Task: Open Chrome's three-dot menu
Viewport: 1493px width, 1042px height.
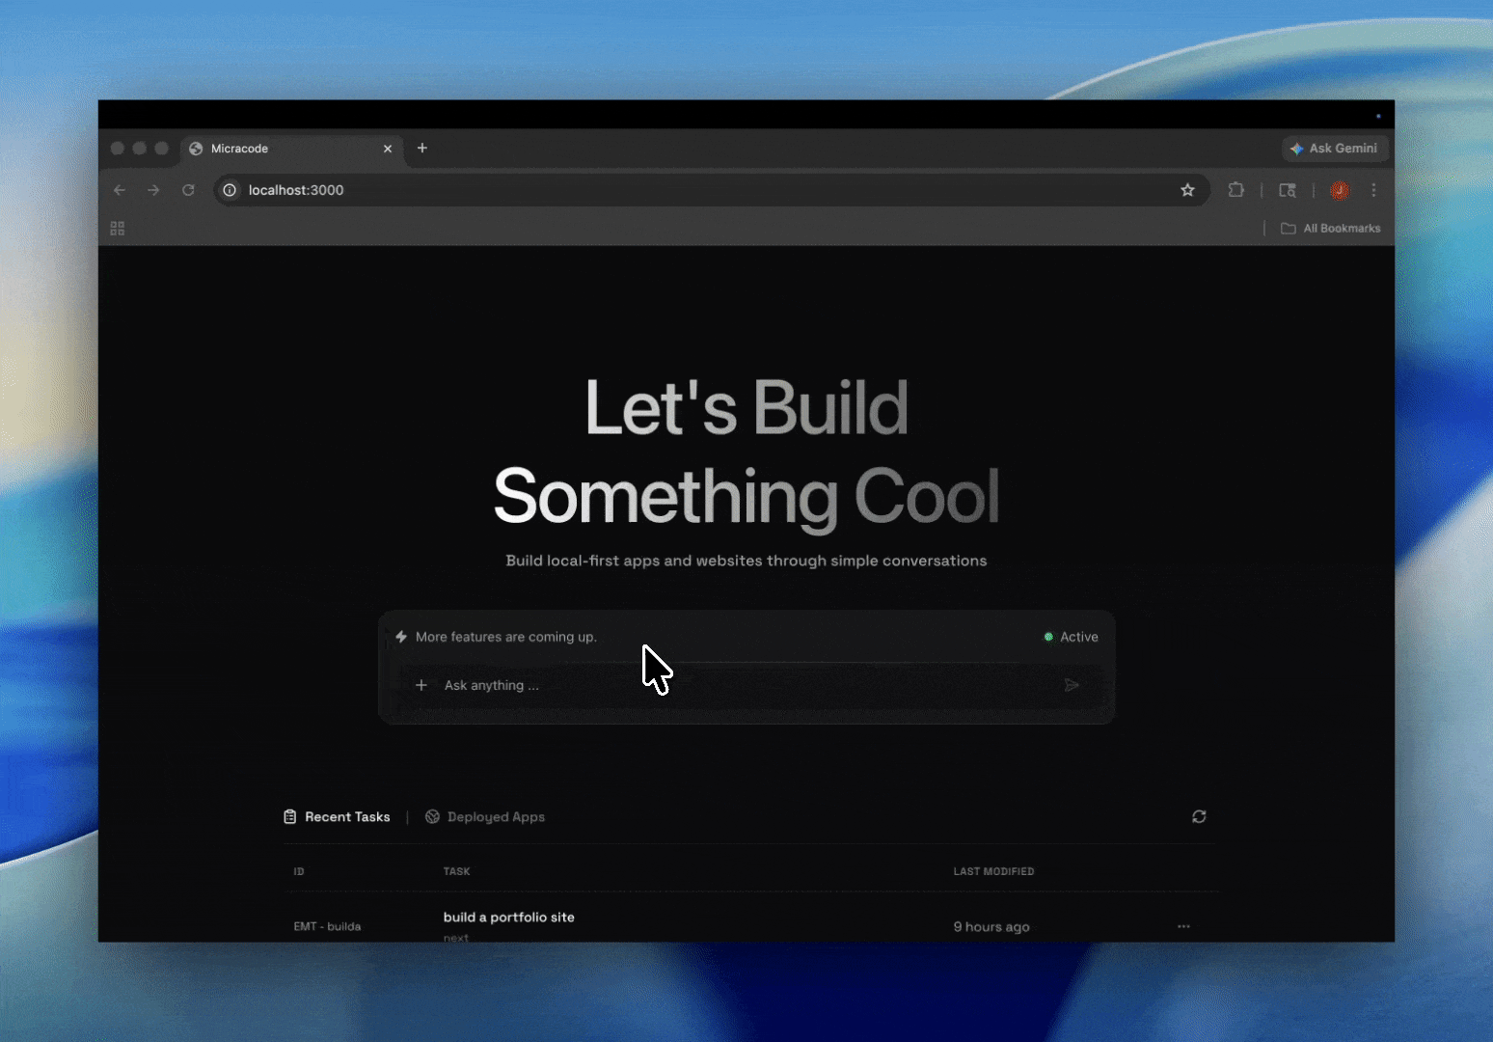Action: [1373, 190]
